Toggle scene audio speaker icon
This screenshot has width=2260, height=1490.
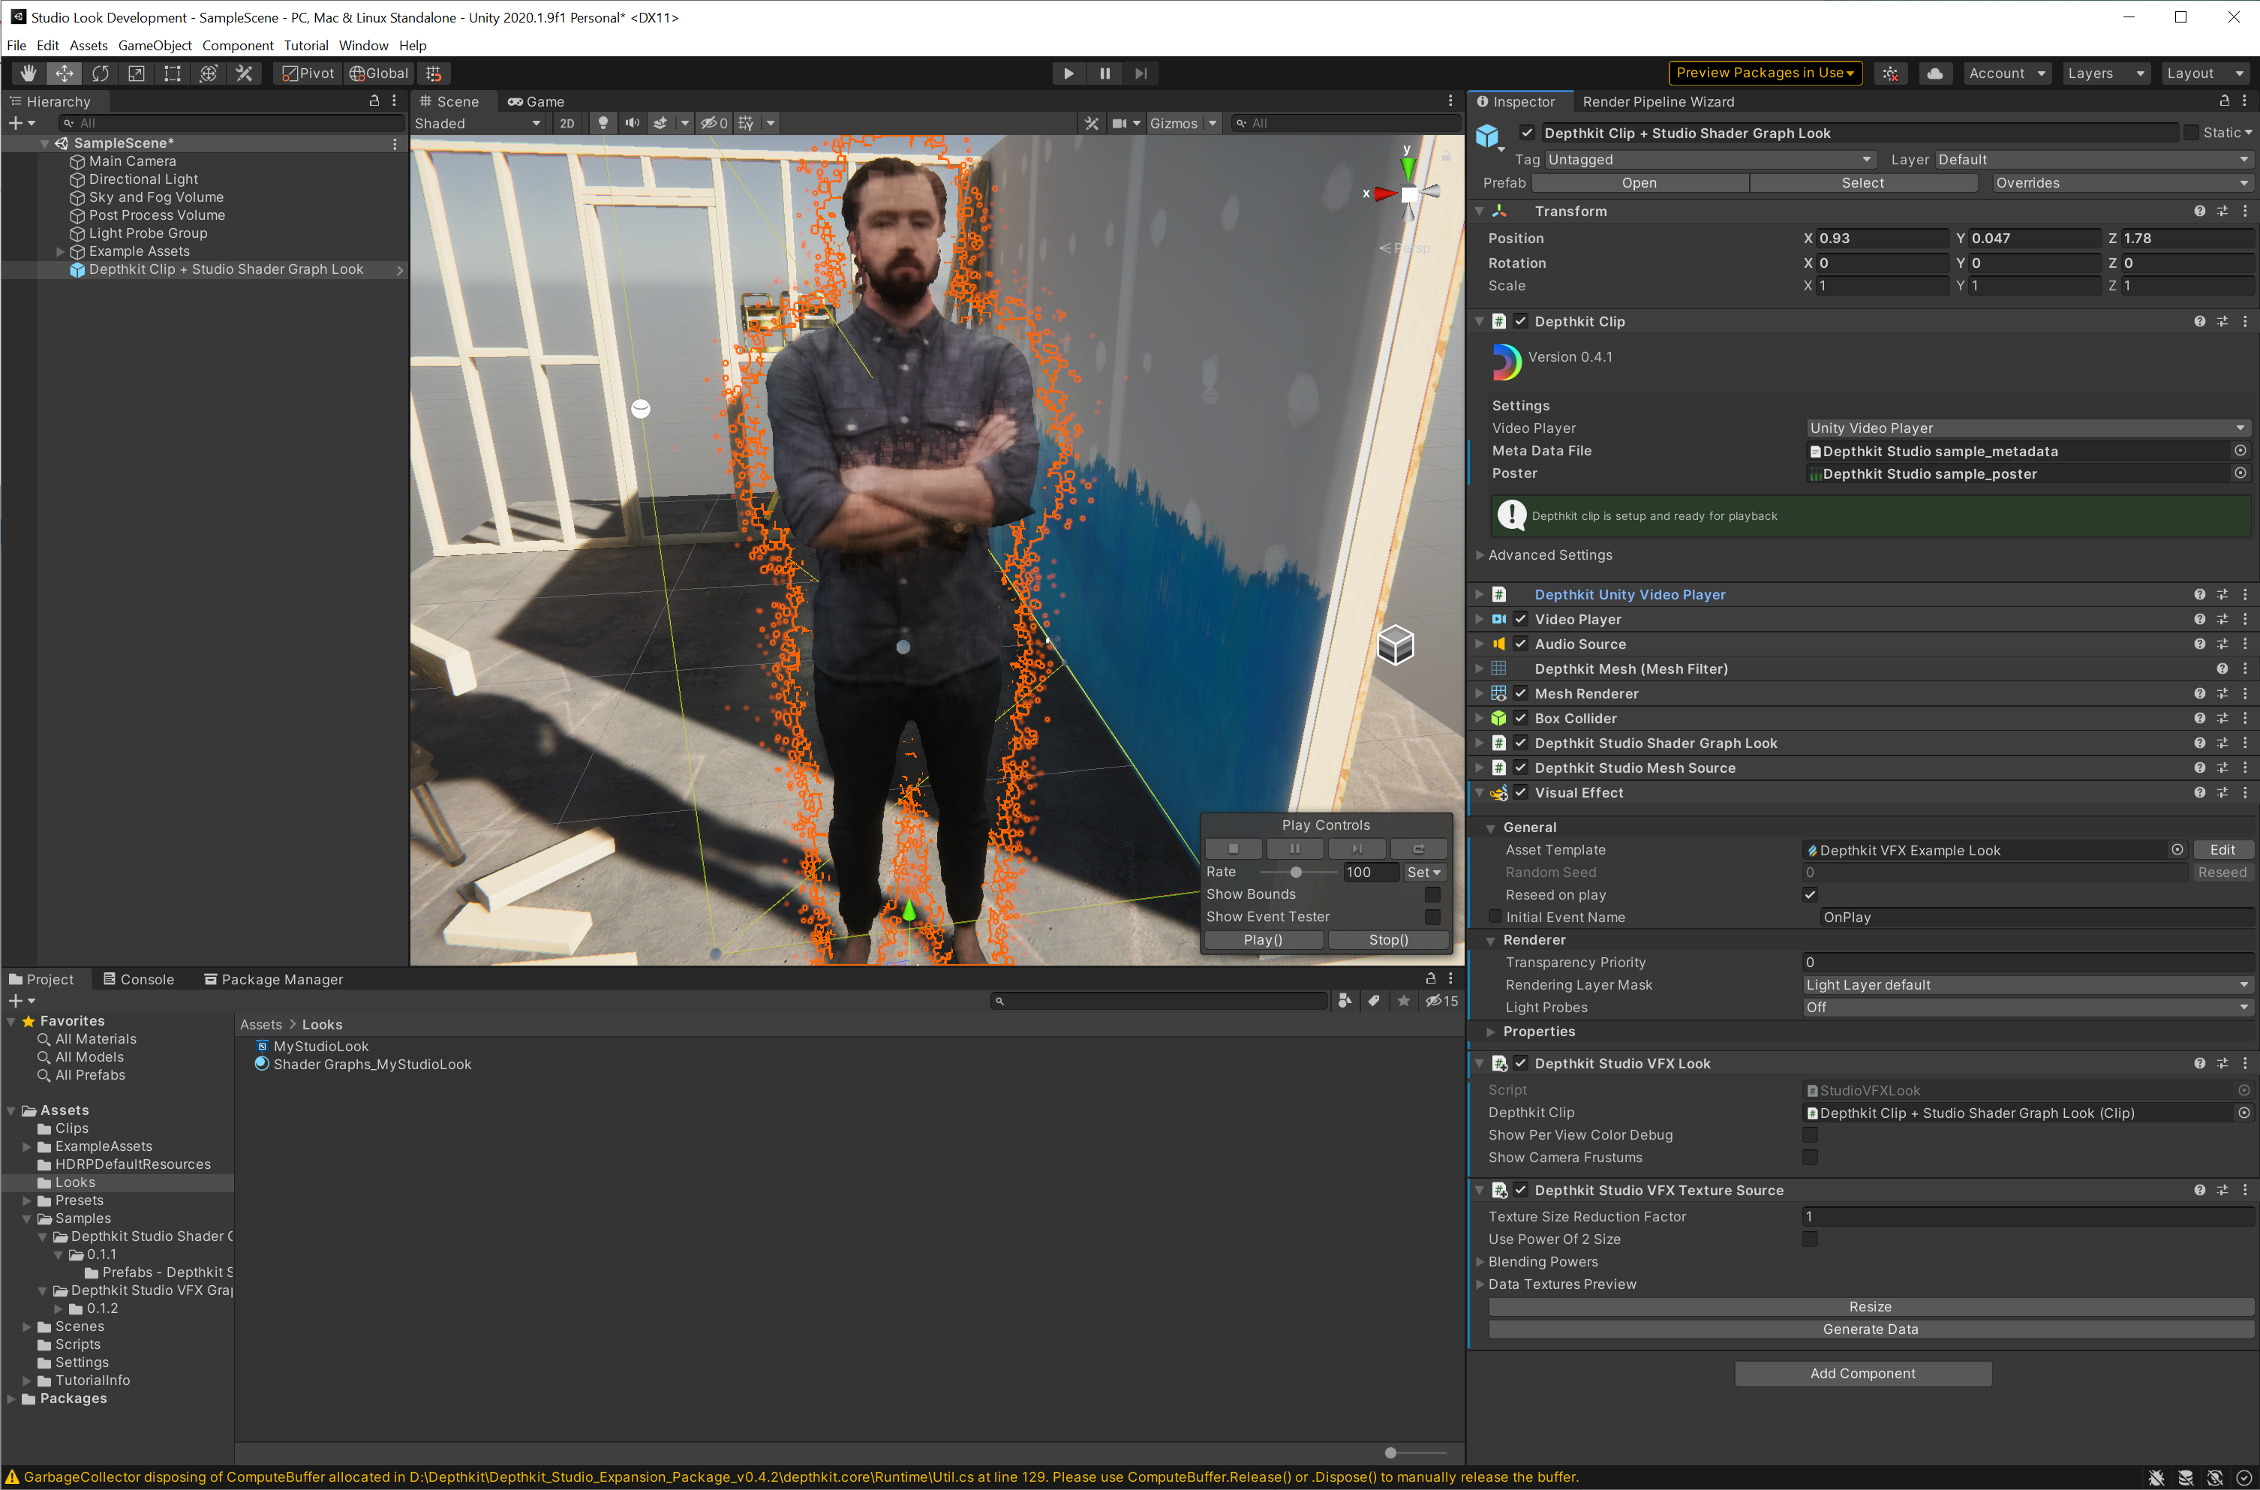[631, 124]
